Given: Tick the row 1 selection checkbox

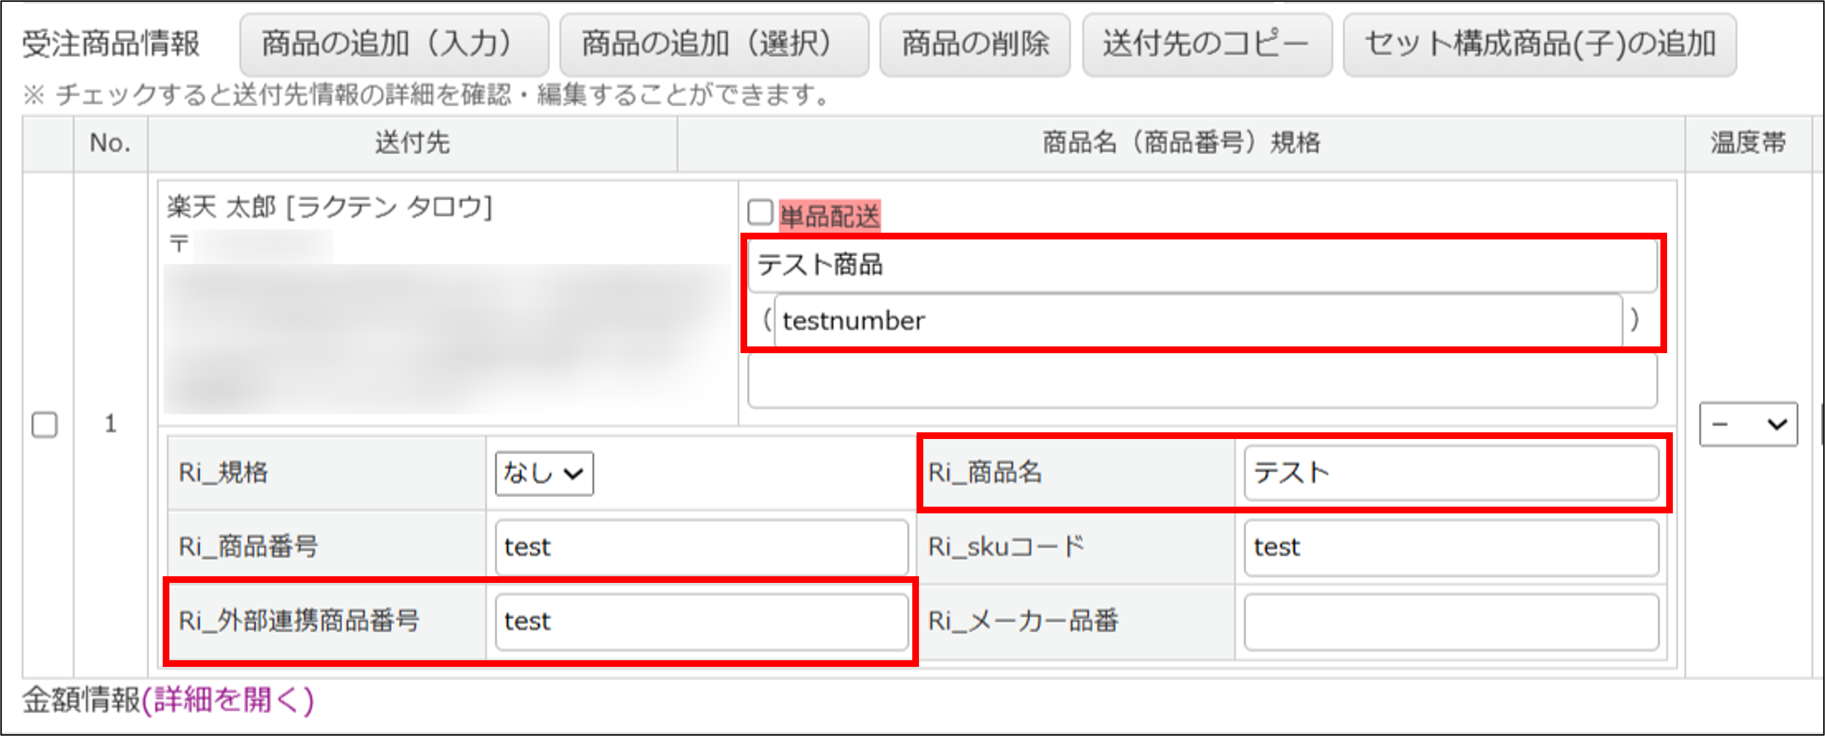Looking at the screenshot, I should [45, 425].
